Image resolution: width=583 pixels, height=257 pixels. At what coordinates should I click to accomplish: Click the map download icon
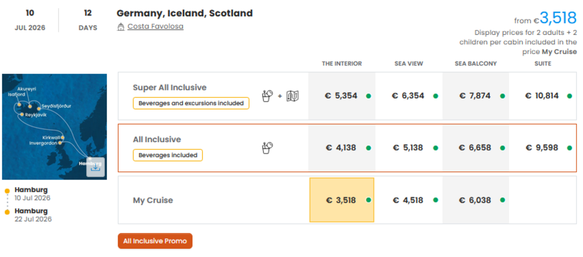tap(95, 167)
